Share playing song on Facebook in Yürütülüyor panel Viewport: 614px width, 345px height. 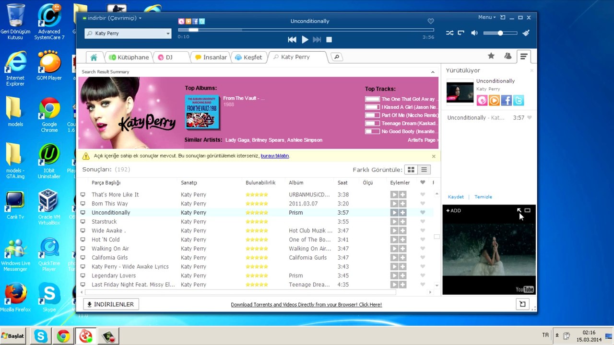pyautogui.click(x=506, y=100)
